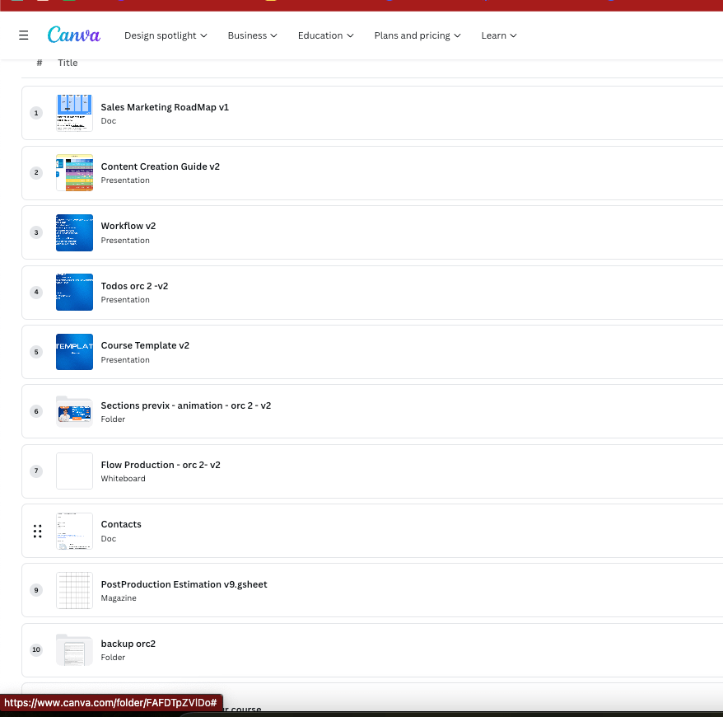Select the Content Creation Guide v2 title
The image size is (723, 717).
point(160,166)
